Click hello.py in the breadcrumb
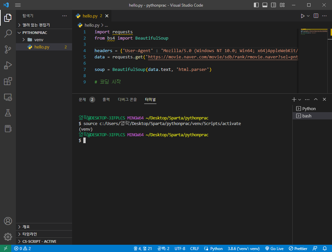 (x=92, y=25)
